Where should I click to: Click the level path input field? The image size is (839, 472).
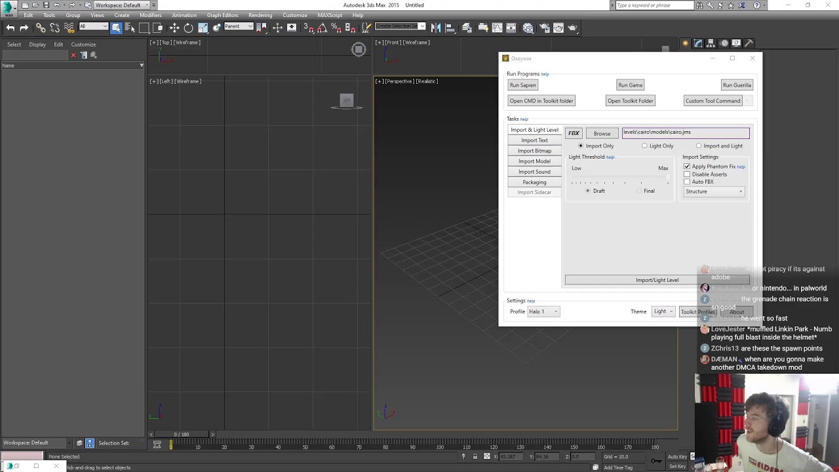685,133
